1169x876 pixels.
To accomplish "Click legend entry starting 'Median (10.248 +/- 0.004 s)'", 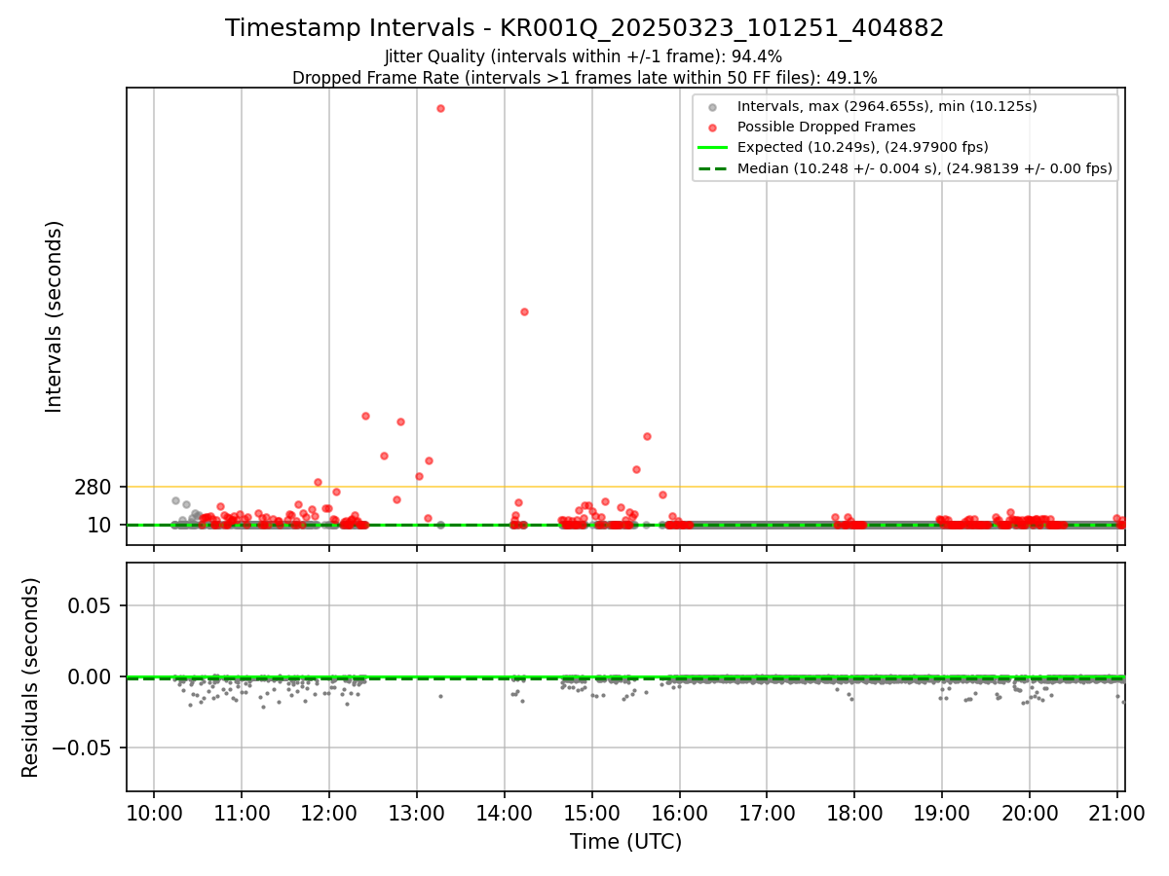I will click(924, 168).
